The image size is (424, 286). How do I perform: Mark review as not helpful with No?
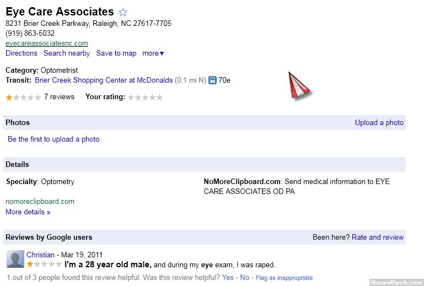245,278
